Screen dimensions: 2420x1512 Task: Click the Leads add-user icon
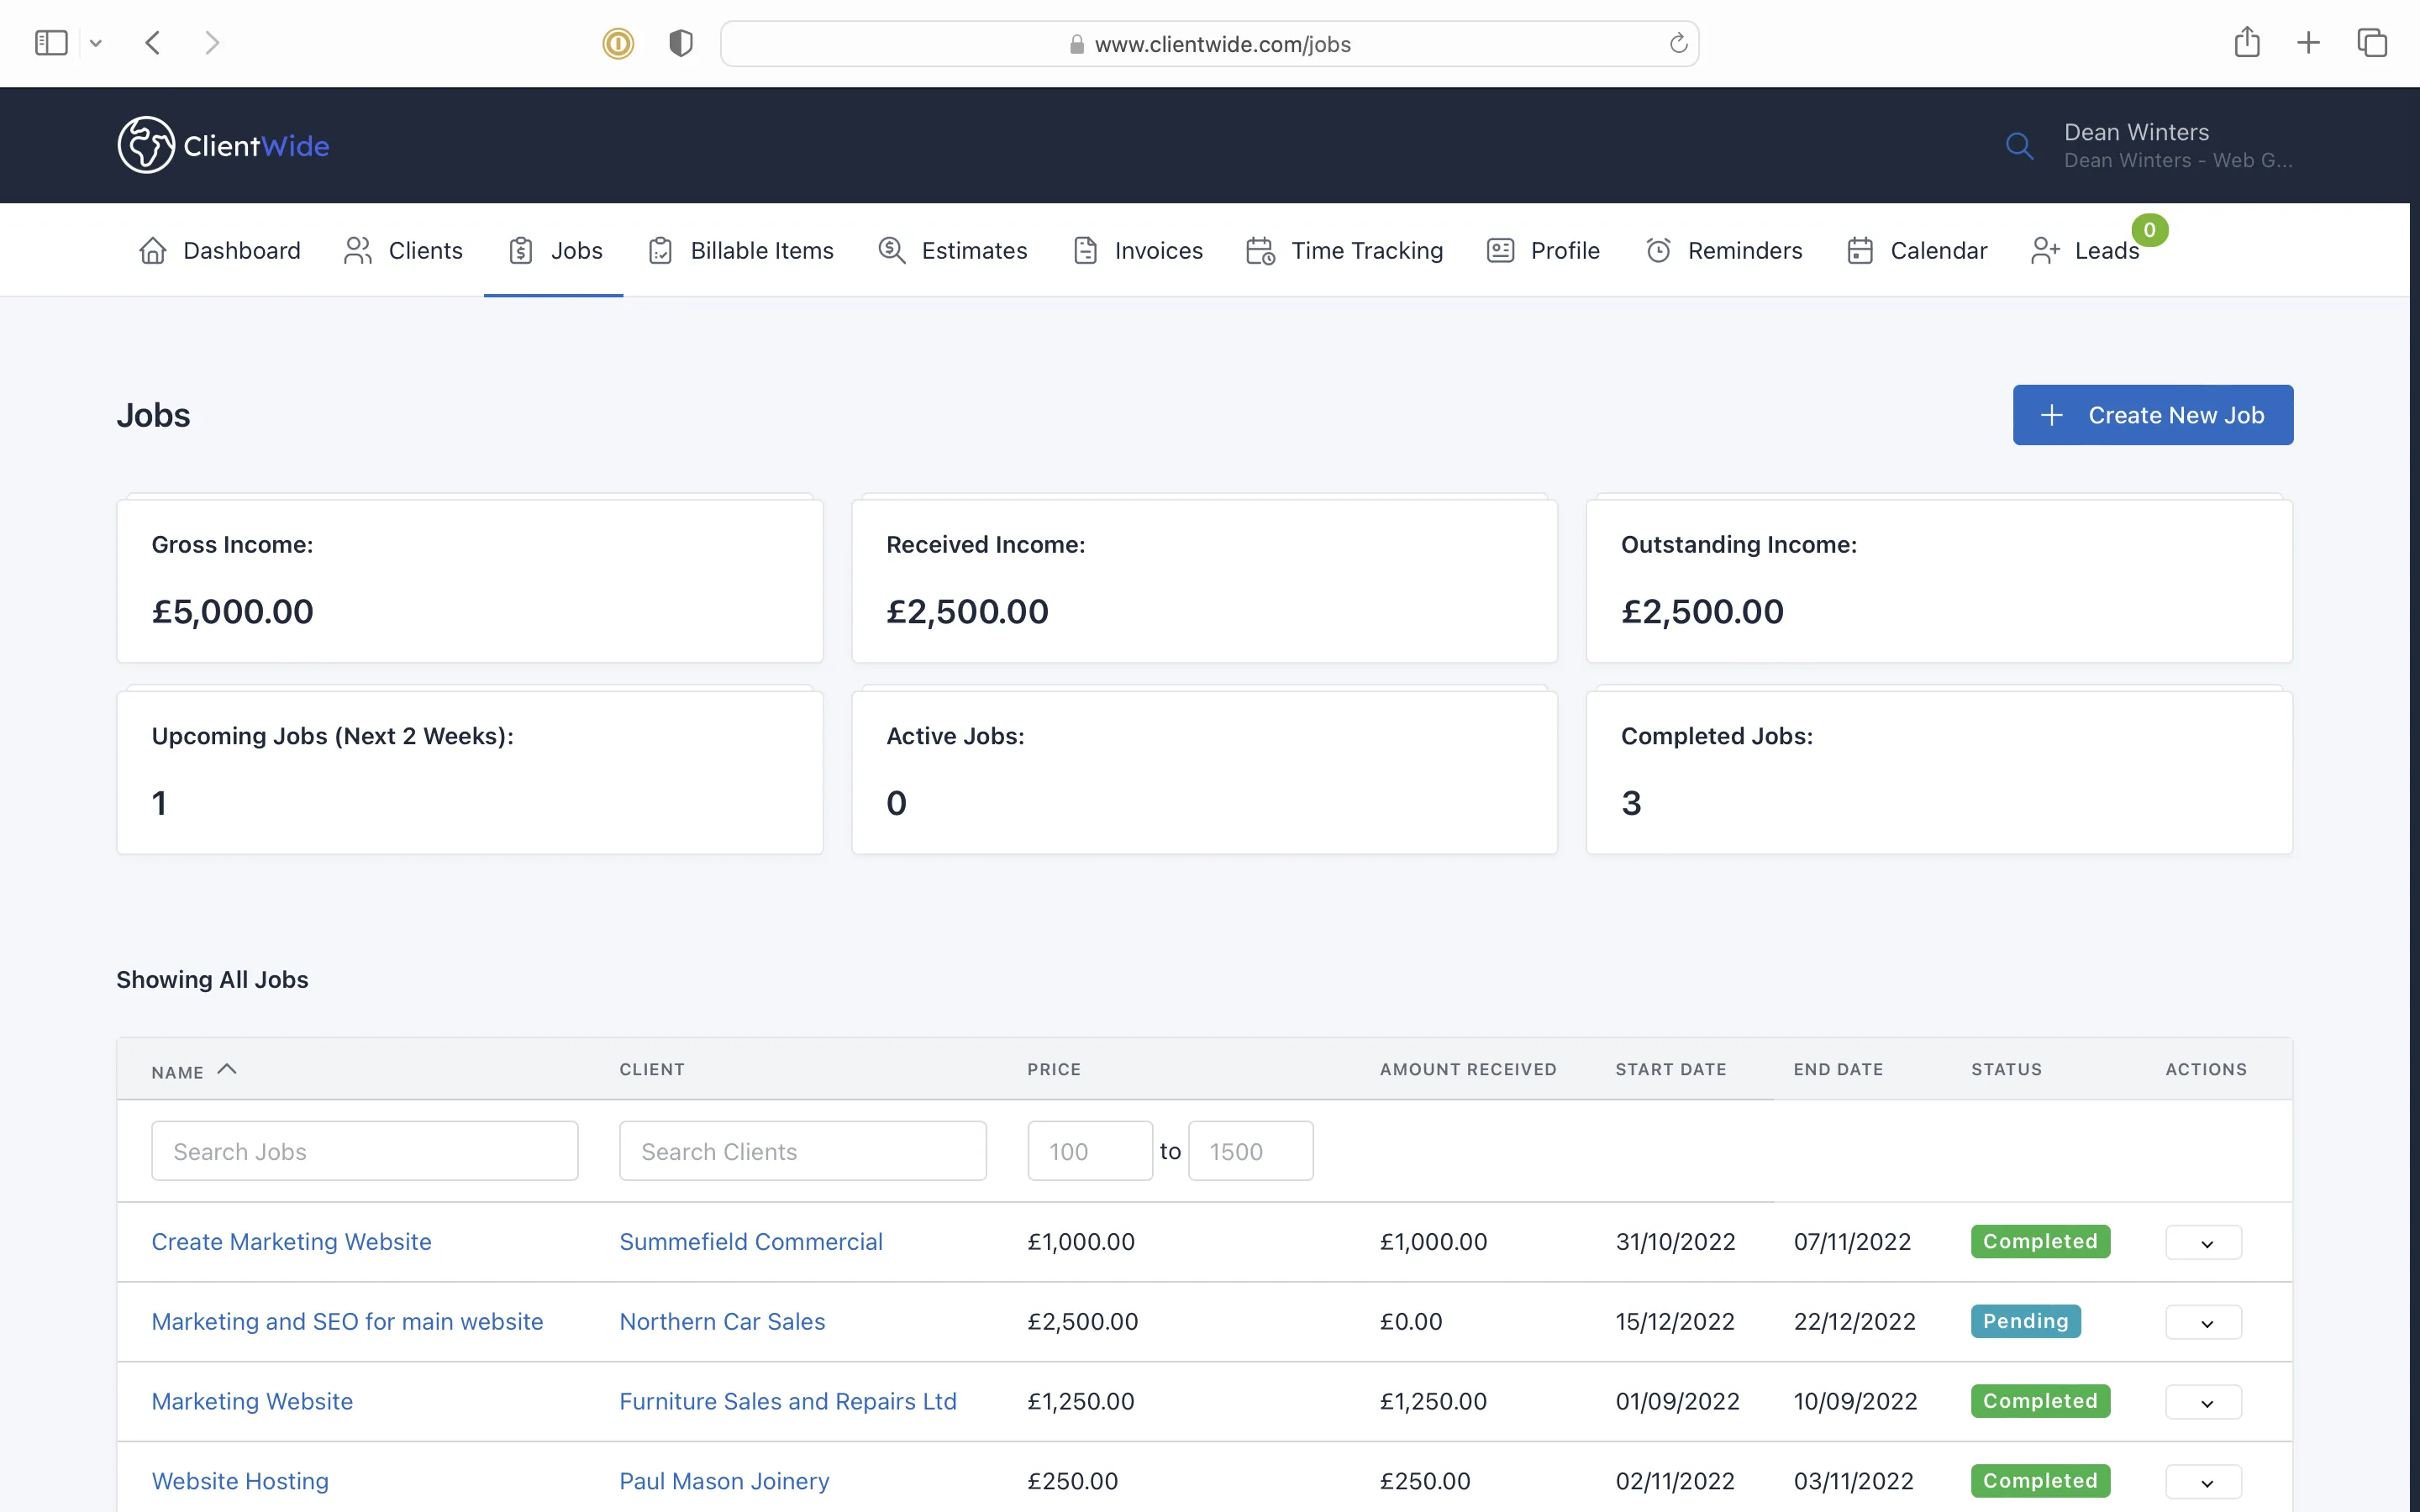click(x=2045, y=250)
